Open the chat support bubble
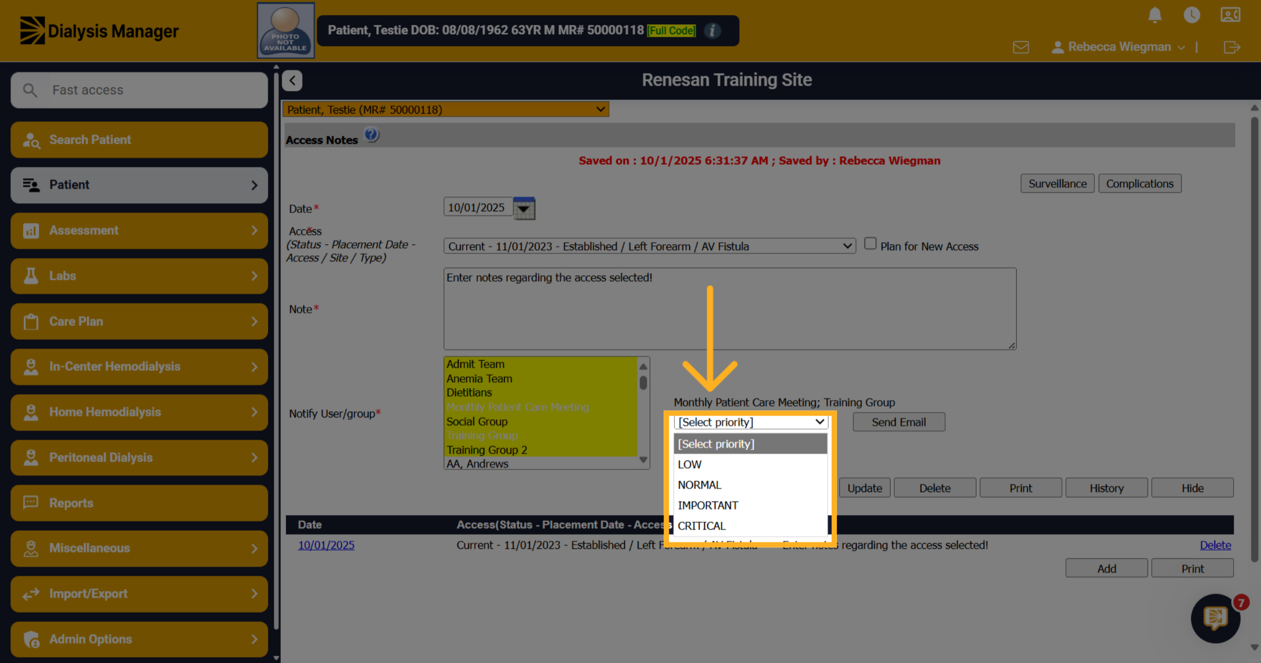Viewport: 1261px width, 663px height. (x=1215, y=618)
